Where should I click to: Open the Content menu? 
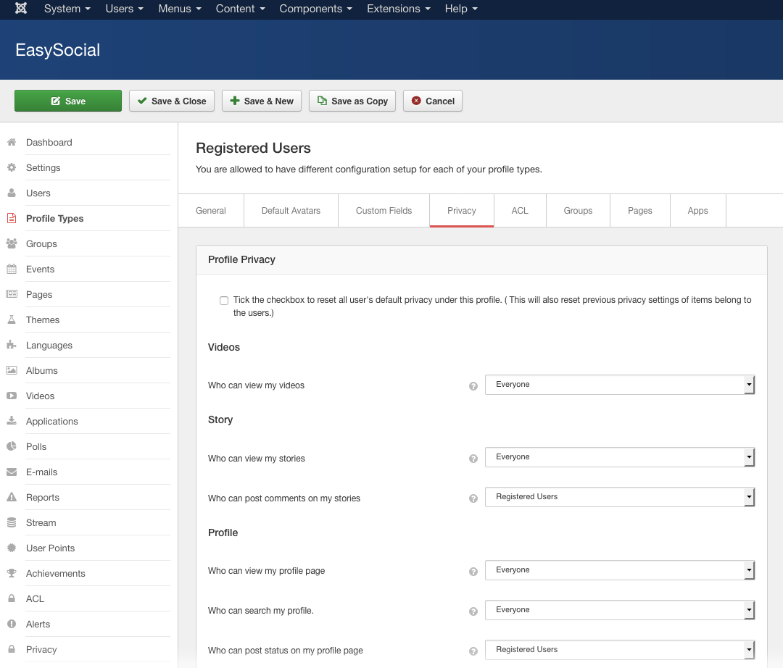240,9
